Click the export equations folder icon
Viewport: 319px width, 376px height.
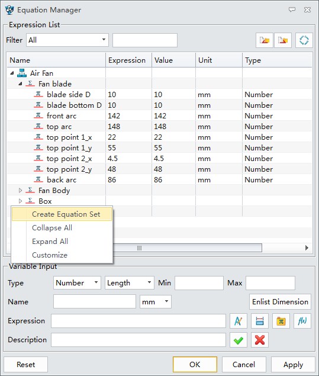[283, 40]
